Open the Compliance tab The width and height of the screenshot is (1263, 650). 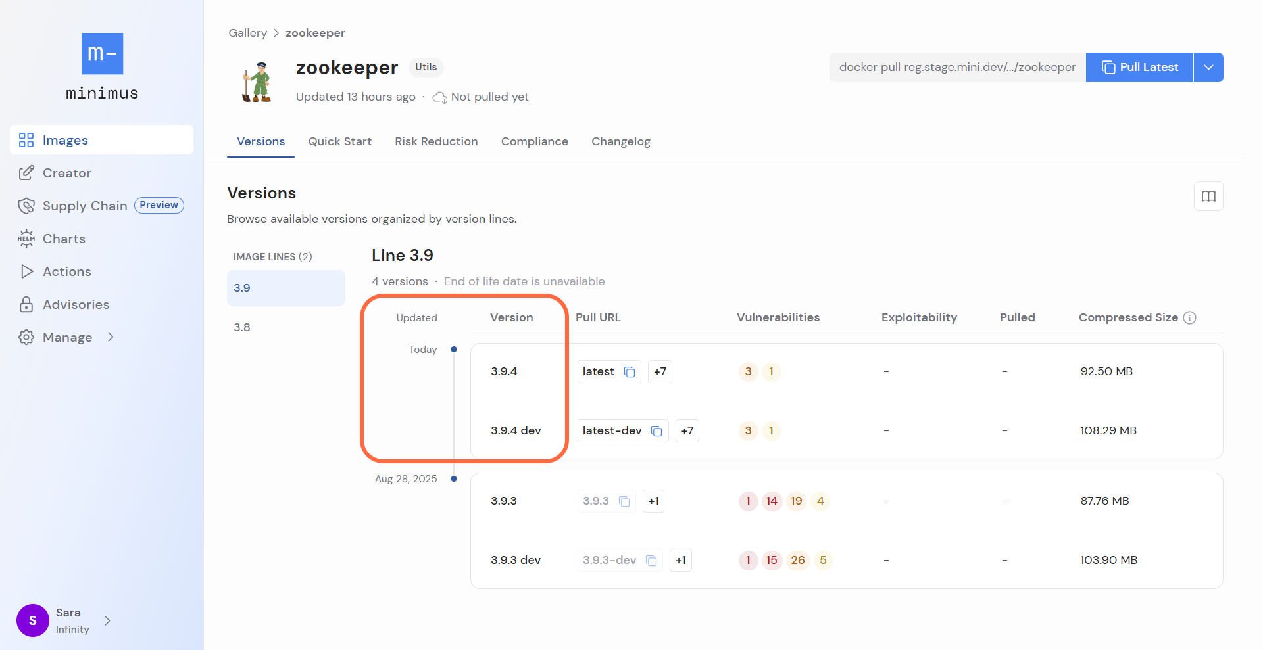[x=534, y=141]
